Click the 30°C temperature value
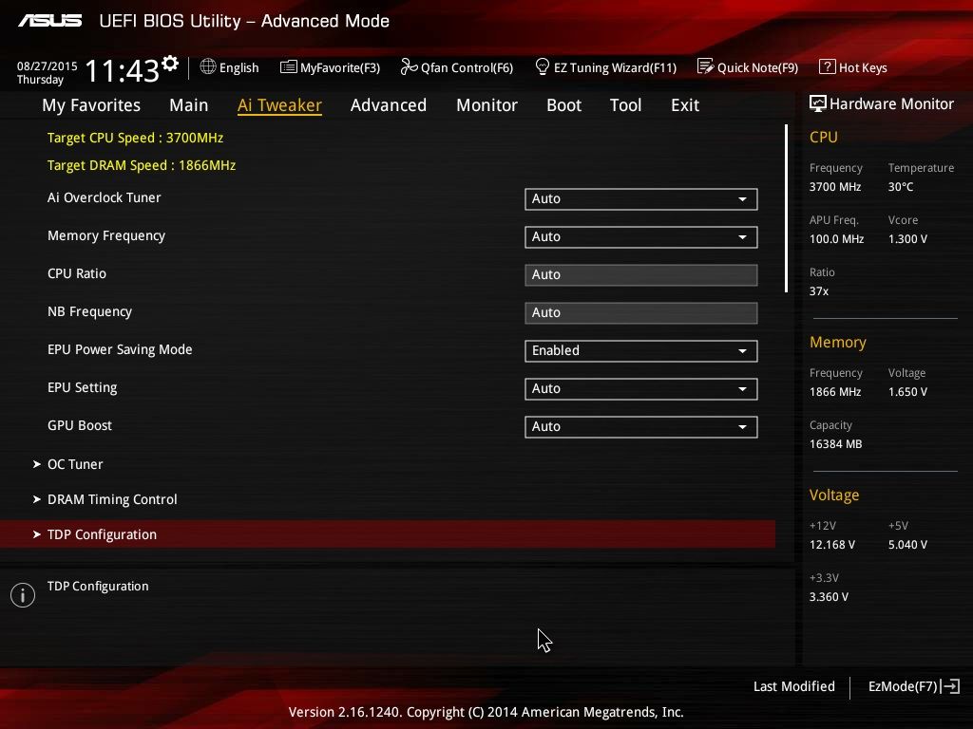The height and width of the screenshot is (729, 973). [x=901, y=187]
